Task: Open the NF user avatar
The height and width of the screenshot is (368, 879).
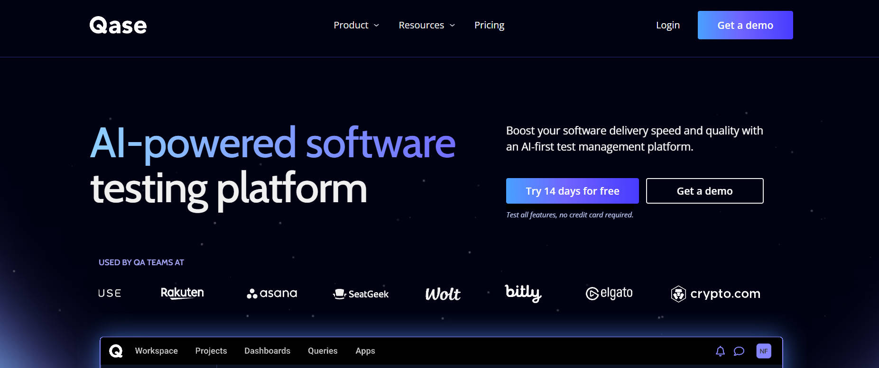Action: click(764, 351)
